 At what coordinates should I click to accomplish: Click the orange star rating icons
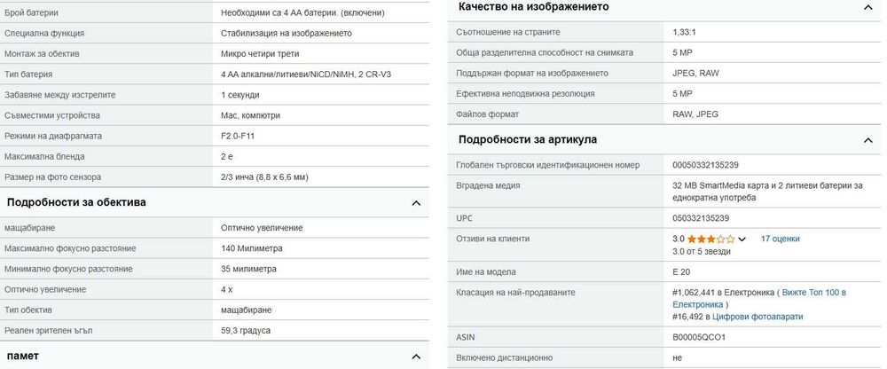[710, 239]
